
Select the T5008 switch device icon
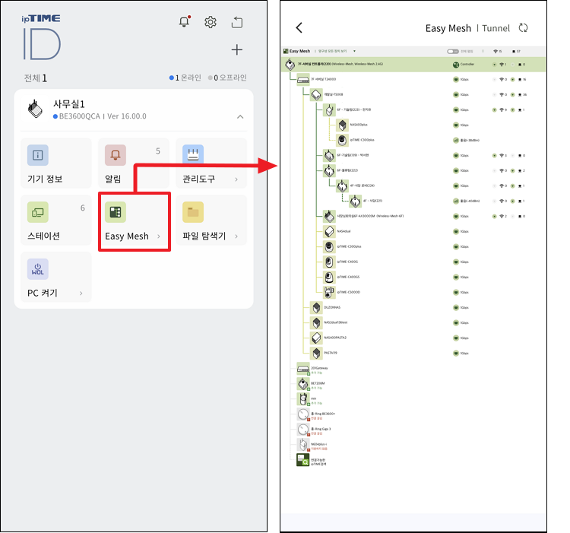[316, 94]
